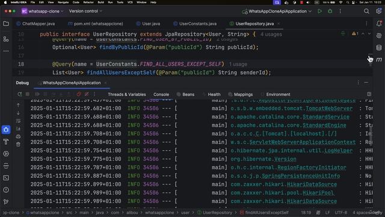385x217 pixels.
Task: Expand whatsapp-clone project dropdown
Action: tap(43, 11)
